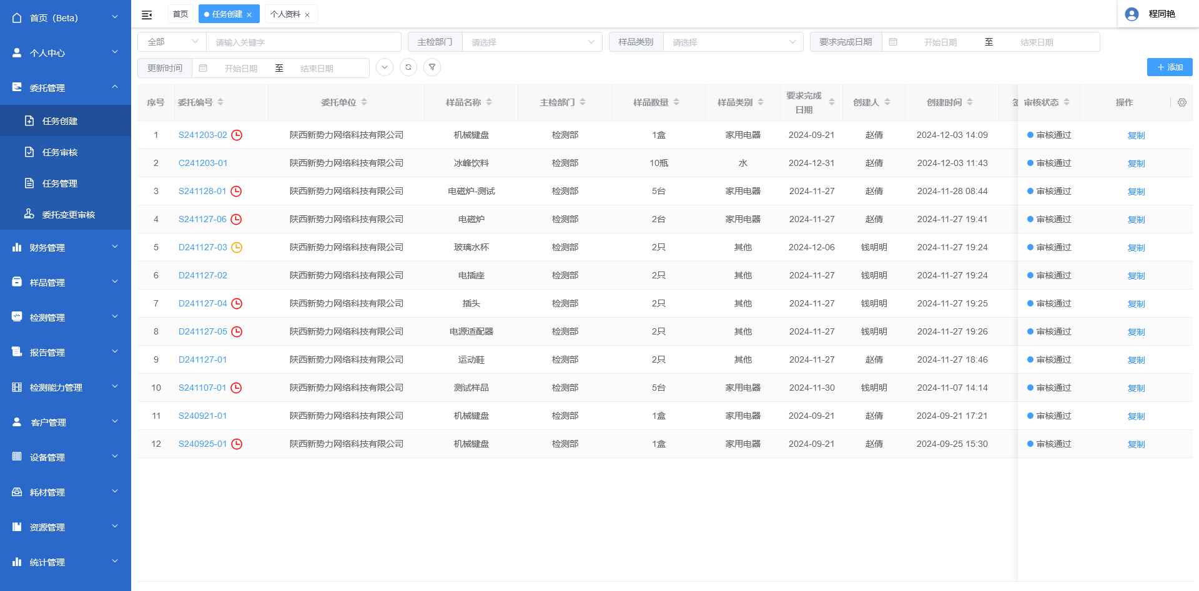
Task: Click the clock icon beside S241107-01
Action: 236,388
